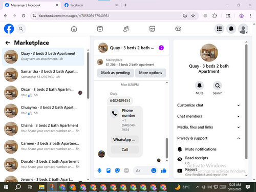The image size is (256, 192).
Task: Open the notifications bell in header
Action: tap(231, 29)
